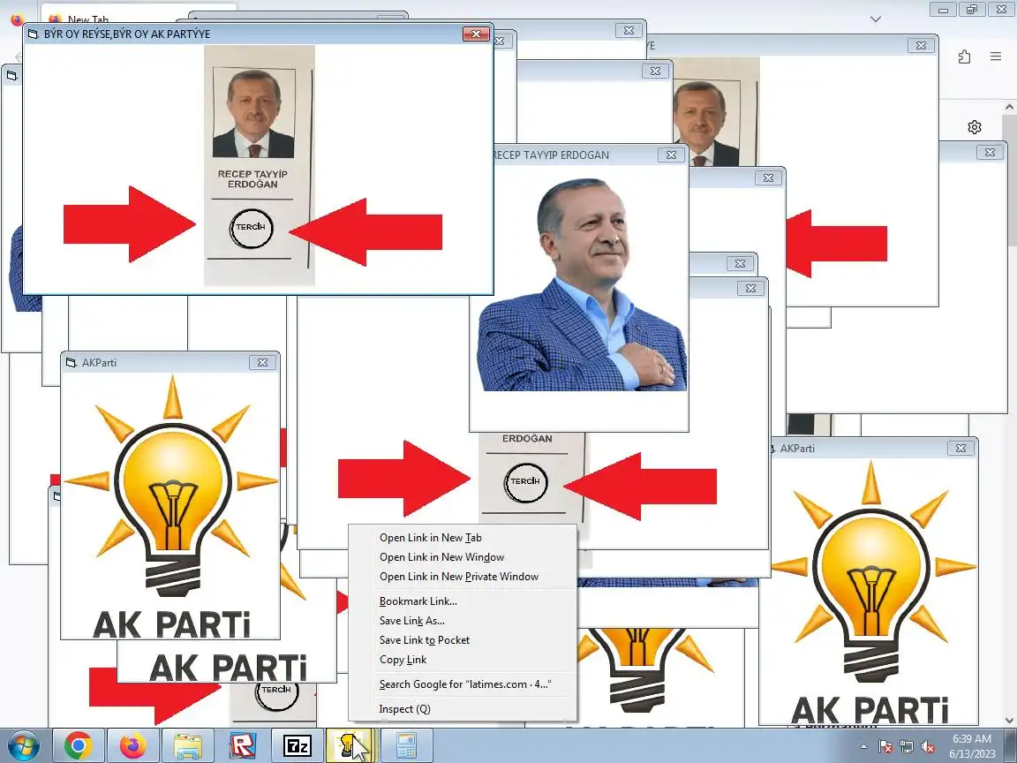Click the Firefox page scrollbar down arrow
The image size is (1017, 763).
tap(1009, 721)
